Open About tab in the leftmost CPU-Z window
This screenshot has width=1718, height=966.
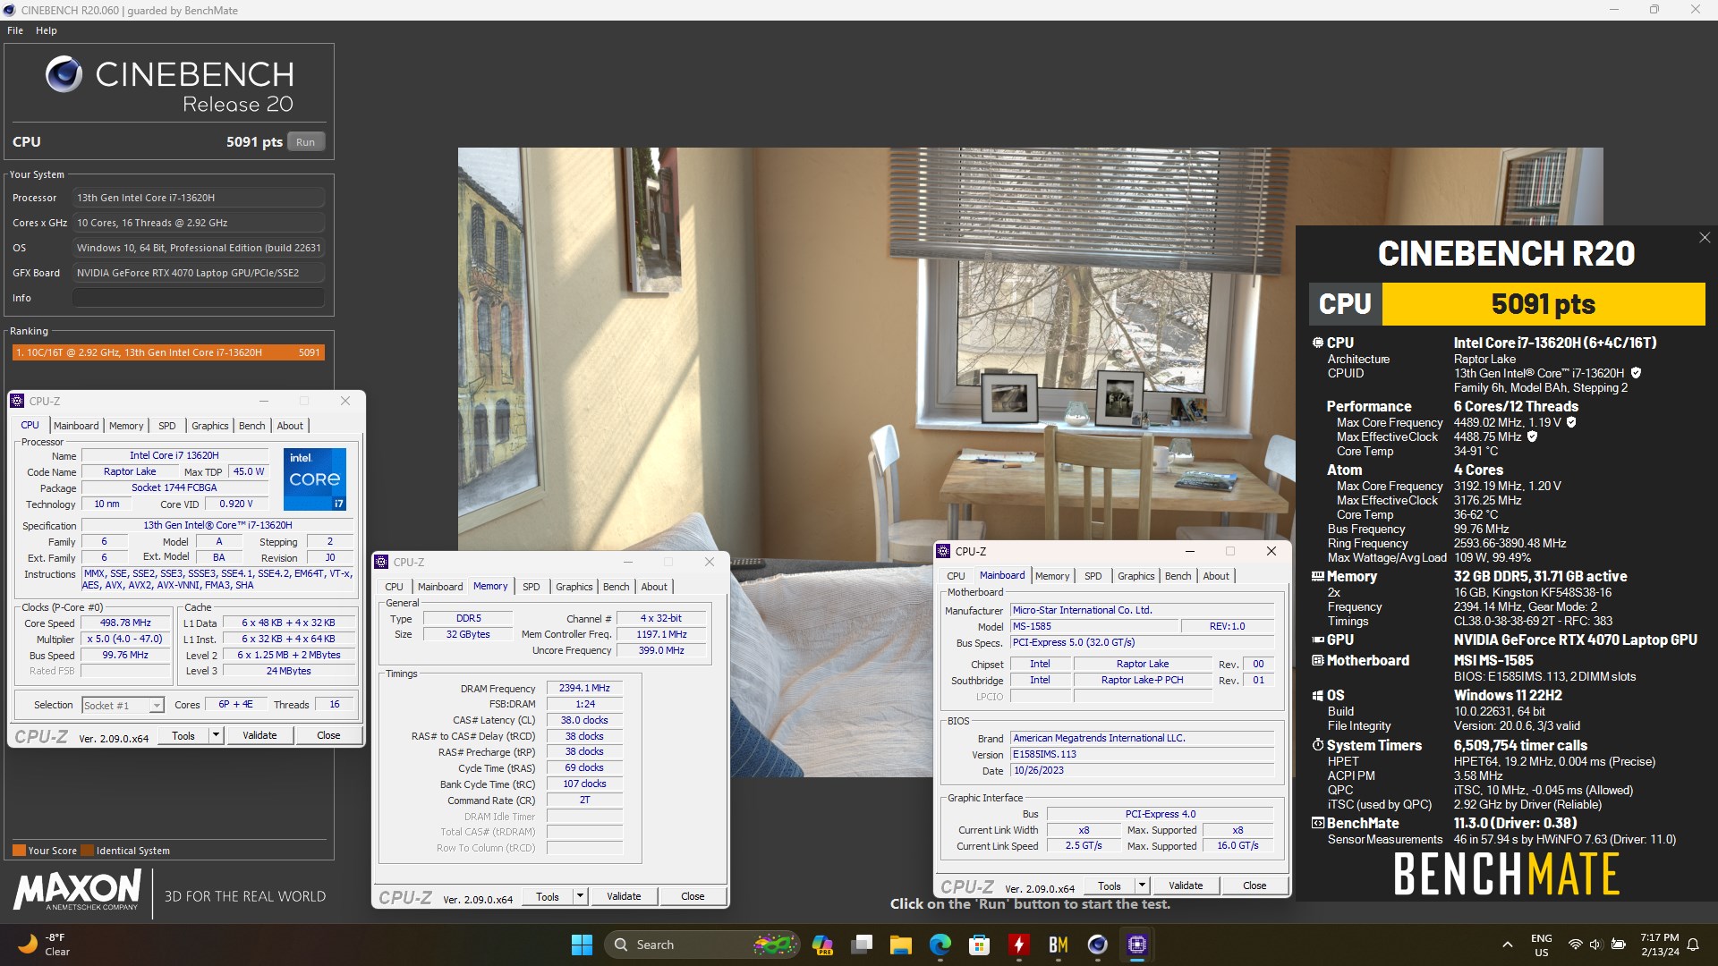coord(290,426)
